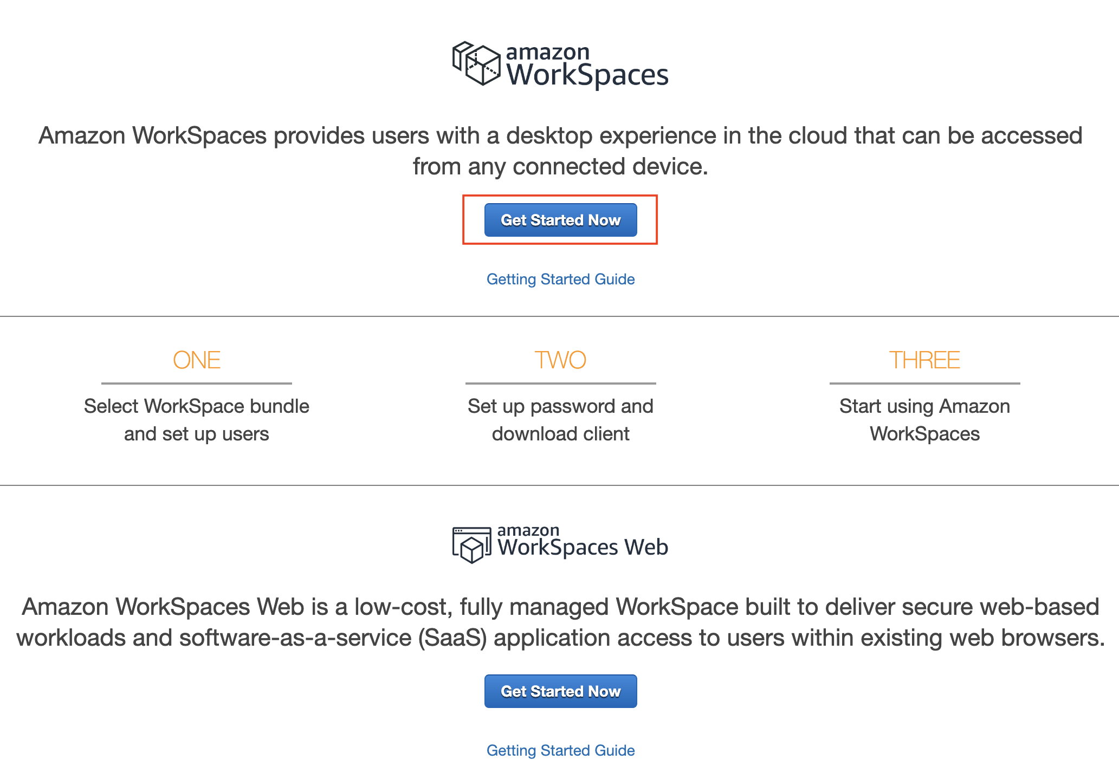Click the TWO step heading
Screen dimensions: 1119x760
point(560,360)
